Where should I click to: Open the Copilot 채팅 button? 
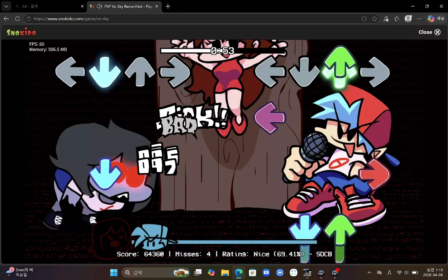[x=436, y=19]
